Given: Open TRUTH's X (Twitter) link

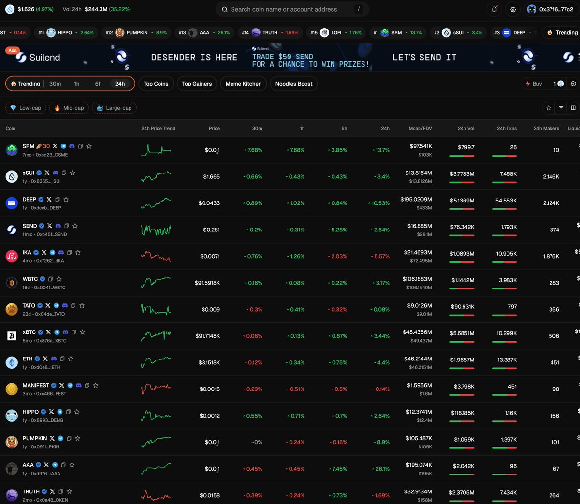Looking at the screenshot, I should (52, 491).
